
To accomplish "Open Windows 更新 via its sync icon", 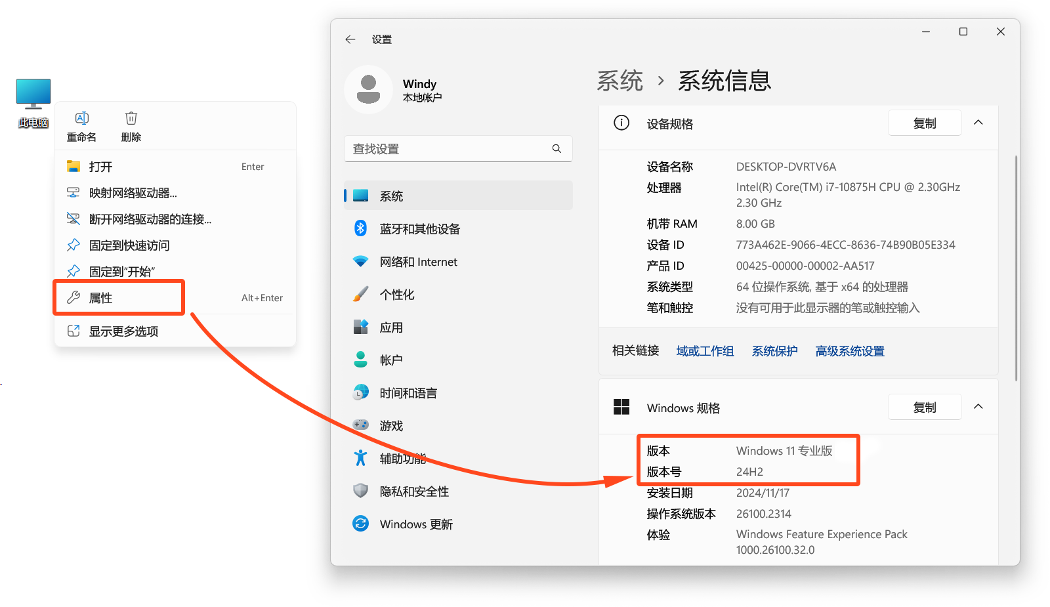I will tap(361, 524).
